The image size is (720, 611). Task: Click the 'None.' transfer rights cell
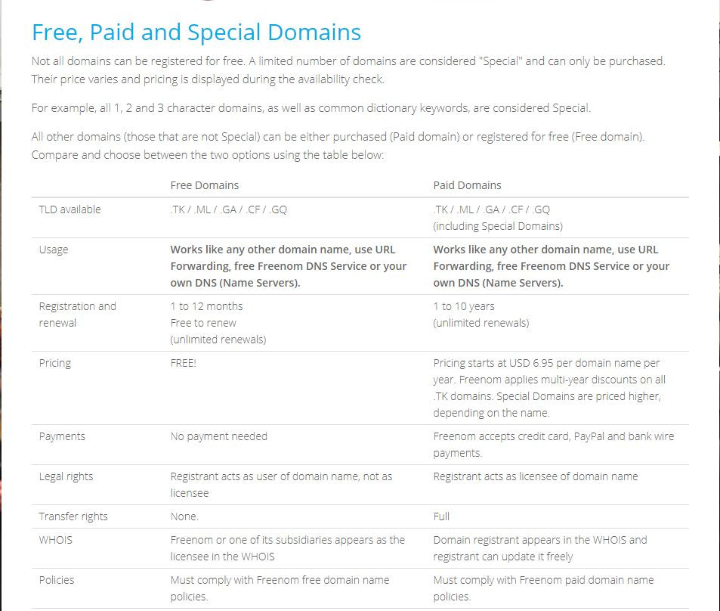(x=184, y=516)
